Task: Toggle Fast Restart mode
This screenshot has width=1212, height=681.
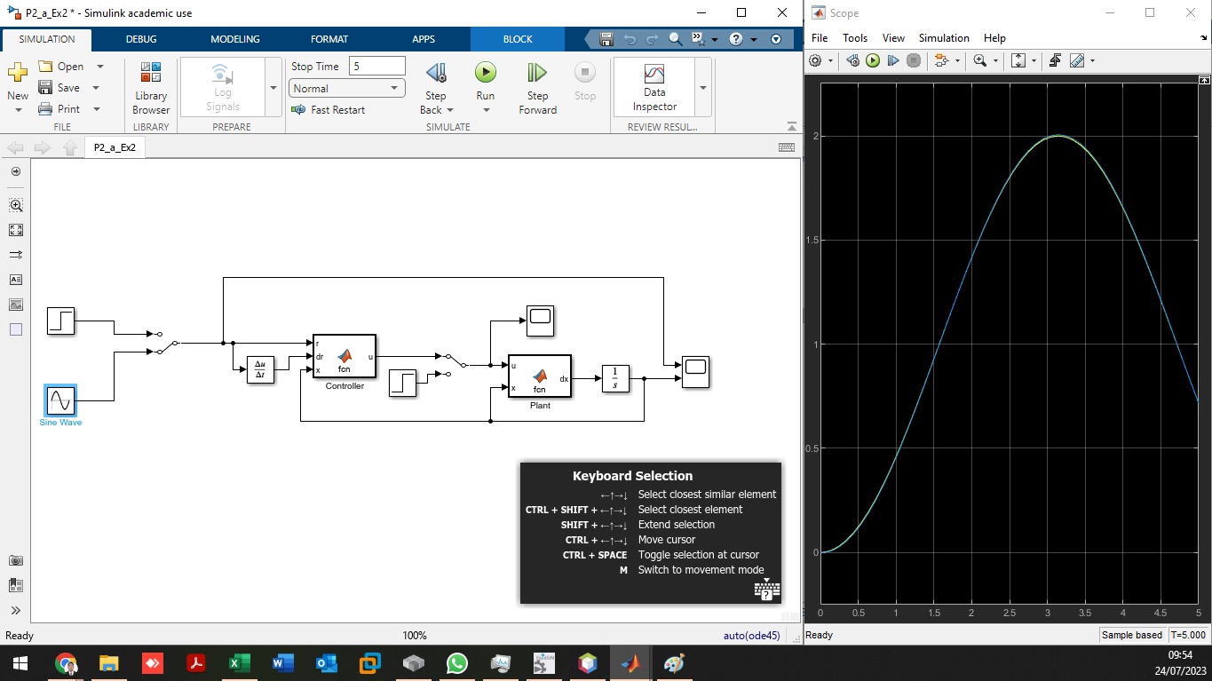Action: (x=329, y=110)
